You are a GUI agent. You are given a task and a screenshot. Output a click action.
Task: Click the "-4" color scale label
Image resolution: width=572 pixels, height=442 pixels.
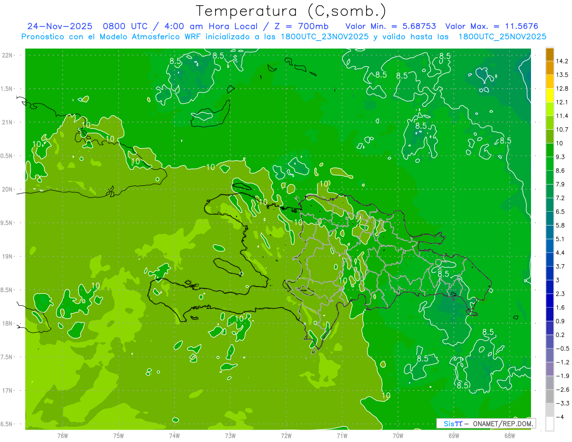pyautogui.click(x=560, y=417)
